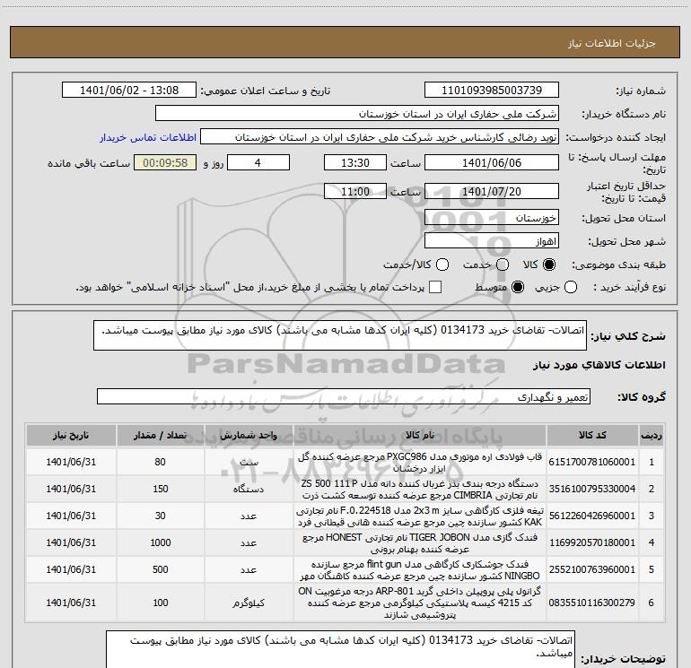691x668 pixels.
Task: Click the buyer organization name field
Action: 357,114
